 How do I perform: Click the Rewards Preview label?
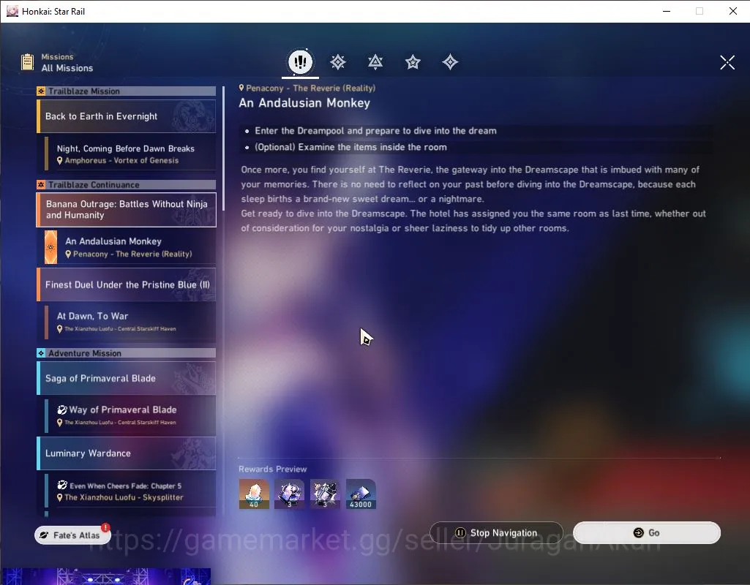(x=273, y=469)
